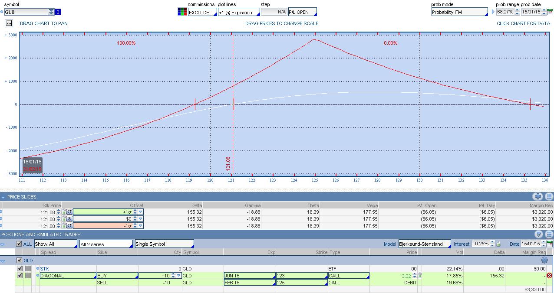Screen dimensions: 554x293
Task: Open the Price Slices list menu icon
Action: click(549, 197)
